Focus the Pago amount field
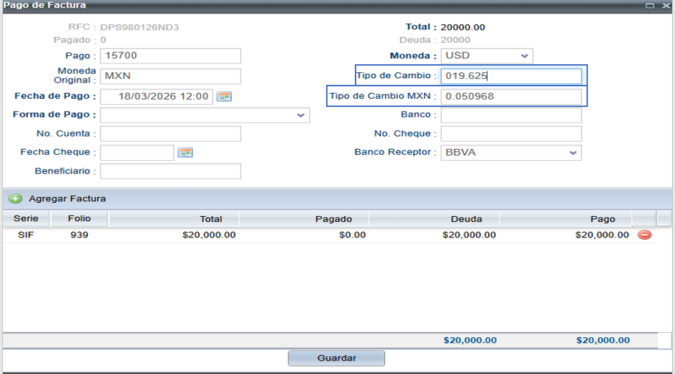The image size is (675, 374). [170, 56]
